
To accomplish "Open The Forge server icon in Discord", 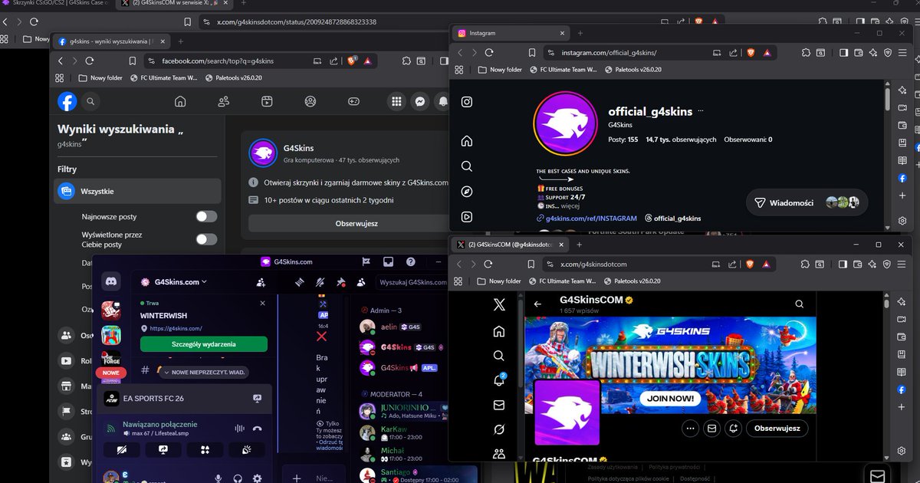I will [111, 359].
